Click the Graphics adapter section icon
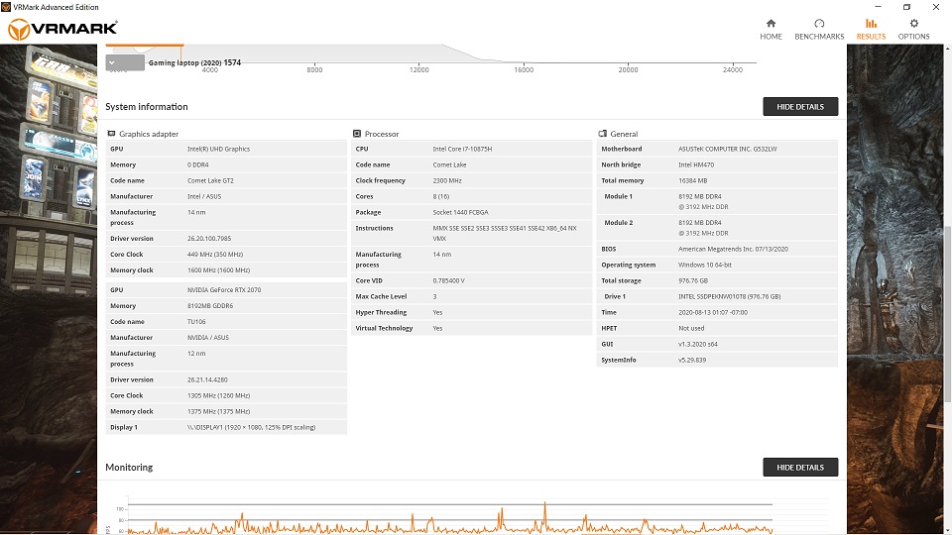The height and width of the screenshot is (535, 952). [x=111, y=134]
